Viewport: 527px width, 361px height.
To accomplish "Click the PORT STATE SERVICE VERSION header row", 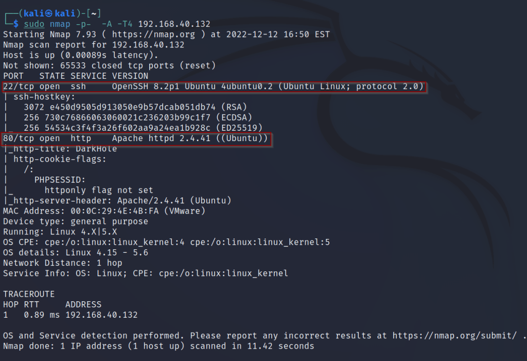I will click(x=76, y=76).
